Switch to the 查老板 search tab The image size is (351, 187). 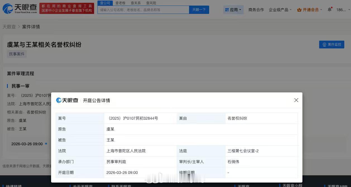click(x=120, y=3)
